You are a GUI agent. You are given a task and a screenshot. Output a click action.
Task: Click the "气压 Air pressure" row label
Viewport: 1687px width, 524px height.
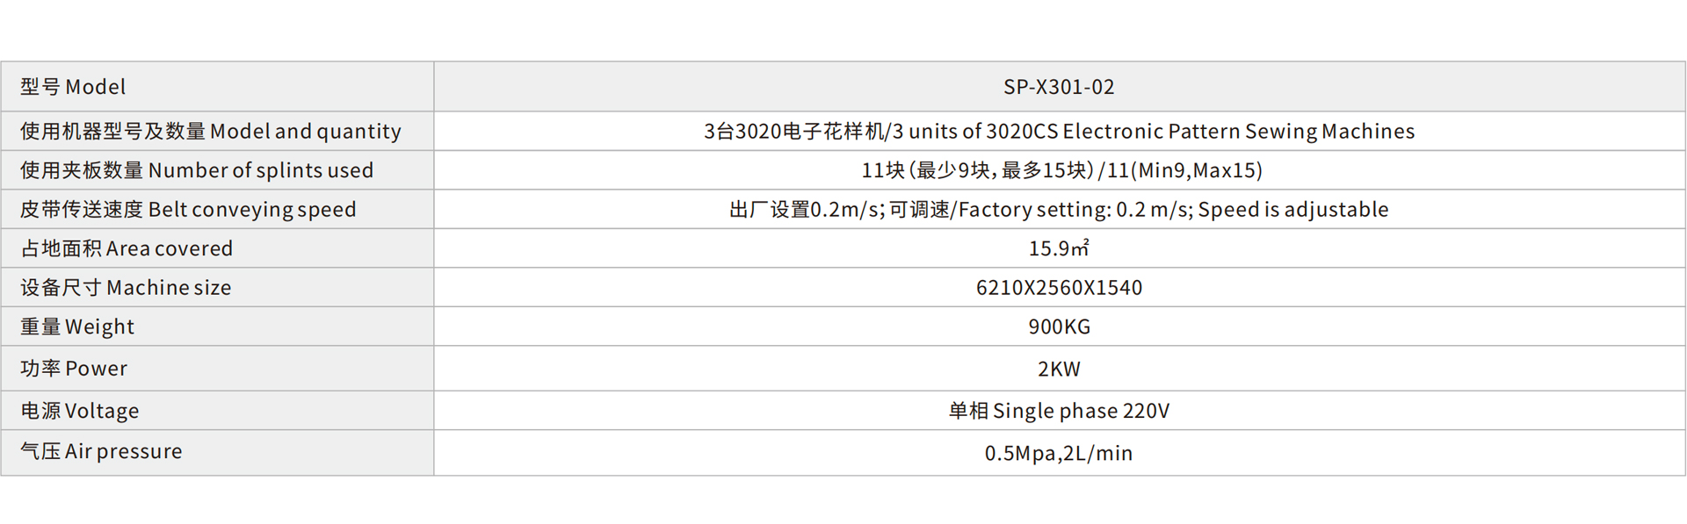(x=101, y=451)
